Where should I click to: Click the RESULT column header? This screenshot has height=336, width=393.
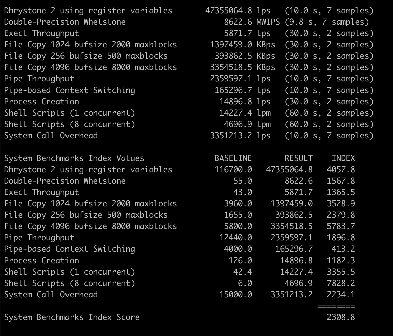298,158
